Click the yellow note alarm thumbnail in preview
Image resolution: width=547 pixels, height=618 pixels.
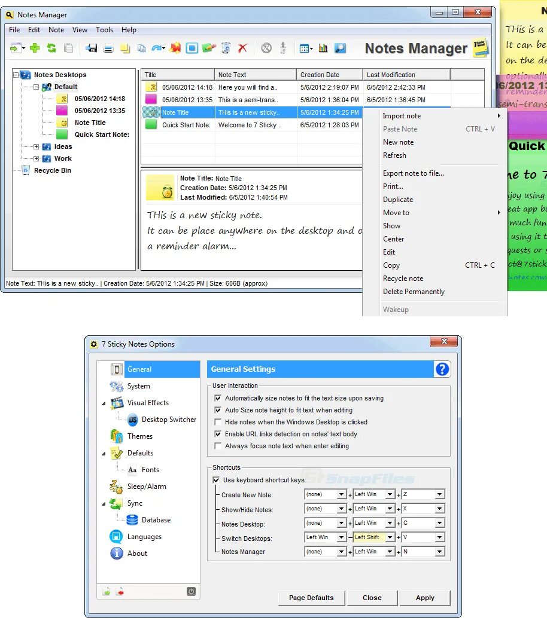click(x=160, y=188)
